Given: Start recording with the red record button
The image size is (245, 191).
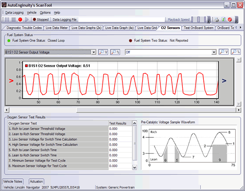Looking at the screenshot, I should pos(20,20).
